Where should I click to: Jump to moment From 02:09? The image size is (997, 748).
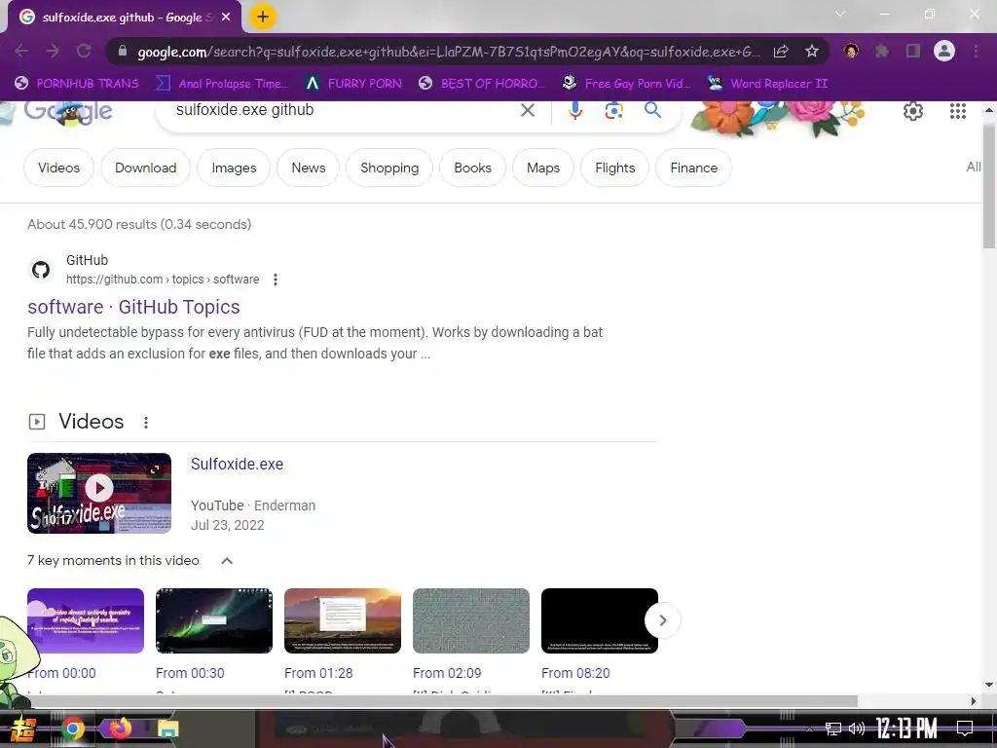click(447, 673)
